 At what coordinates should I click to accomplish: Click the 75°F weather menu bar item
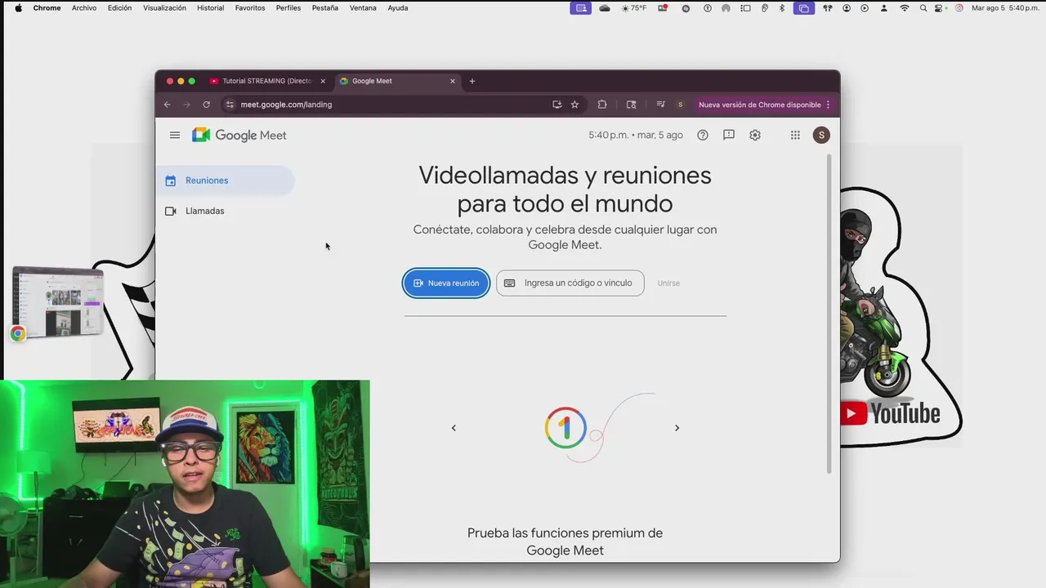[633, 8]
